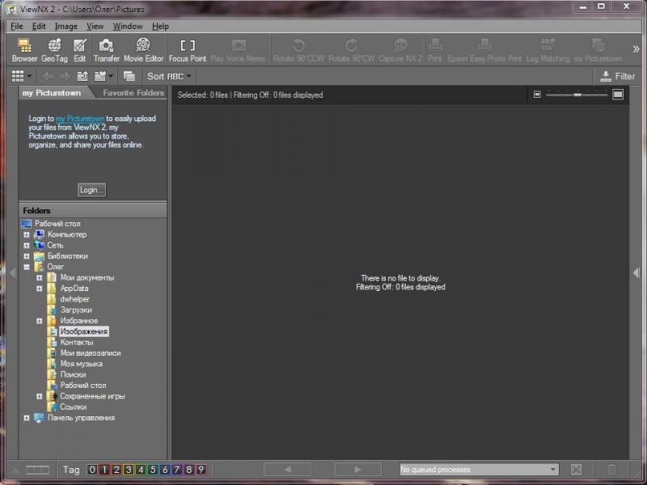
Task: Collapse the Олег folder node
Action: (27, 267)
